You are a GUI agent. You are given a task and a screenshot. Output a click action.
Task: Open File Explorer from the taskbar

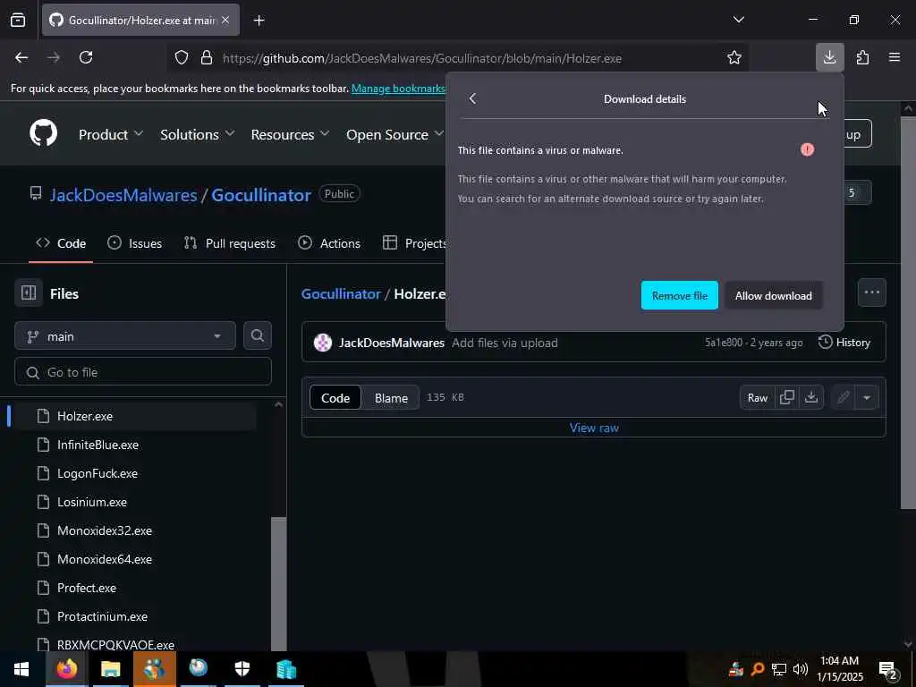click(x=110, y=669)
